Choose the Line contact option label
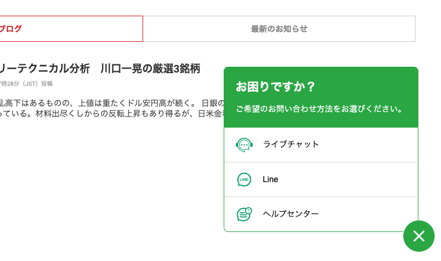Image resolution: width=441 pixels, height=261 pixels. point(270,179)
